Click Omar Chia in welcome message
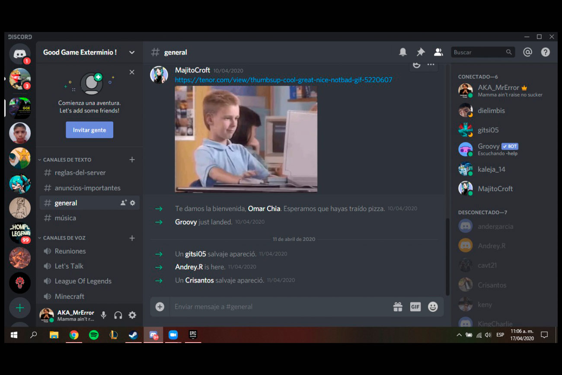The width and height of the screenshot is (562, 375). 264,208
